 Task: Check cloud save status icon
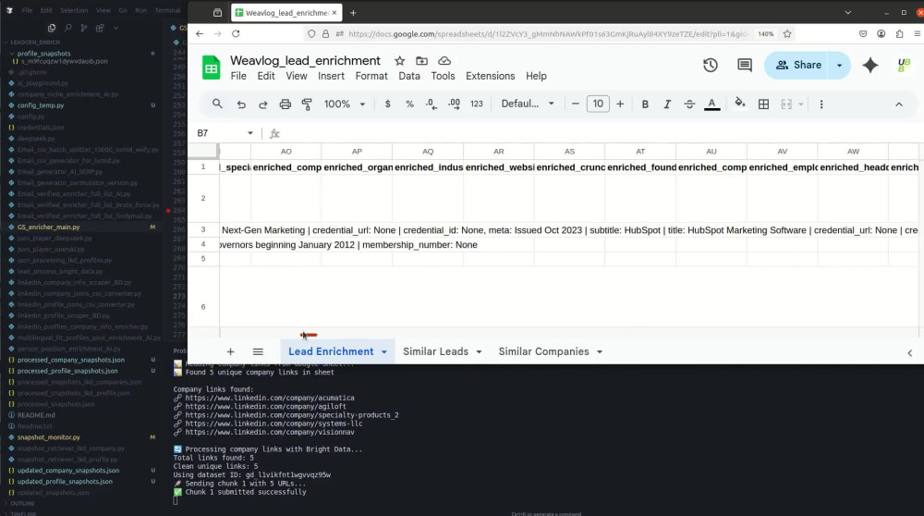click(444, 61)
